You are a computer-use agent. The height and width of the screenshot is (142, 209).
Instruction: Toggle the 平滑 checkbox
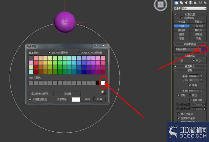click(190, 85)
